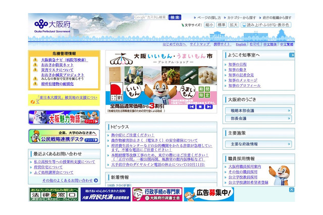
Task: Open ようこそ知事室へ arrow icon
Action: (292, 55)
